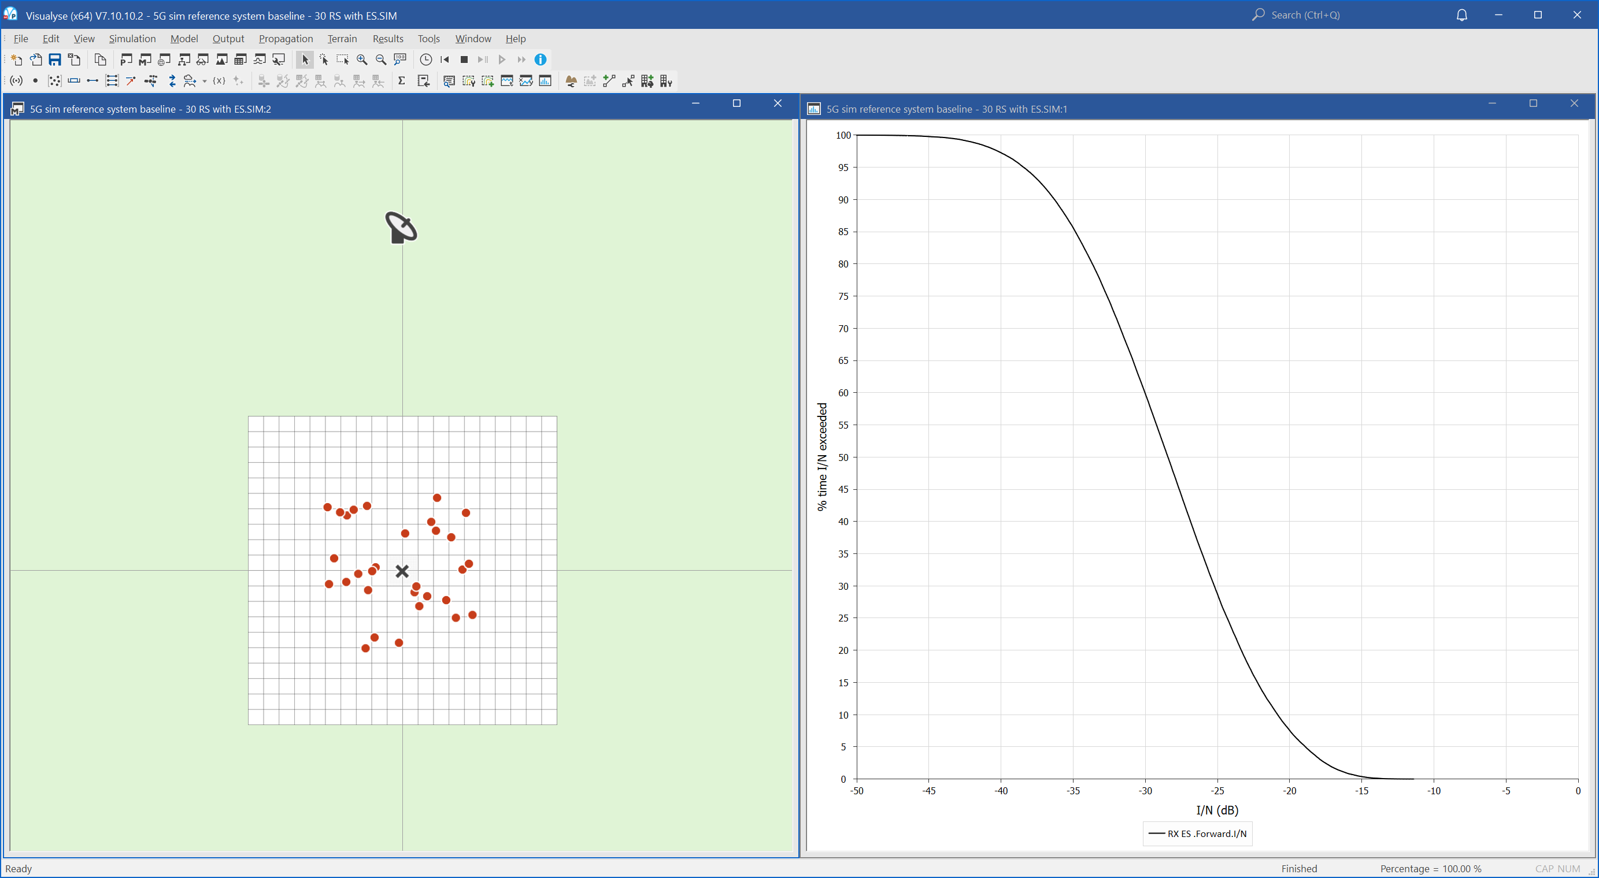
Task: Open an existing simulation file
Action: 36,59
